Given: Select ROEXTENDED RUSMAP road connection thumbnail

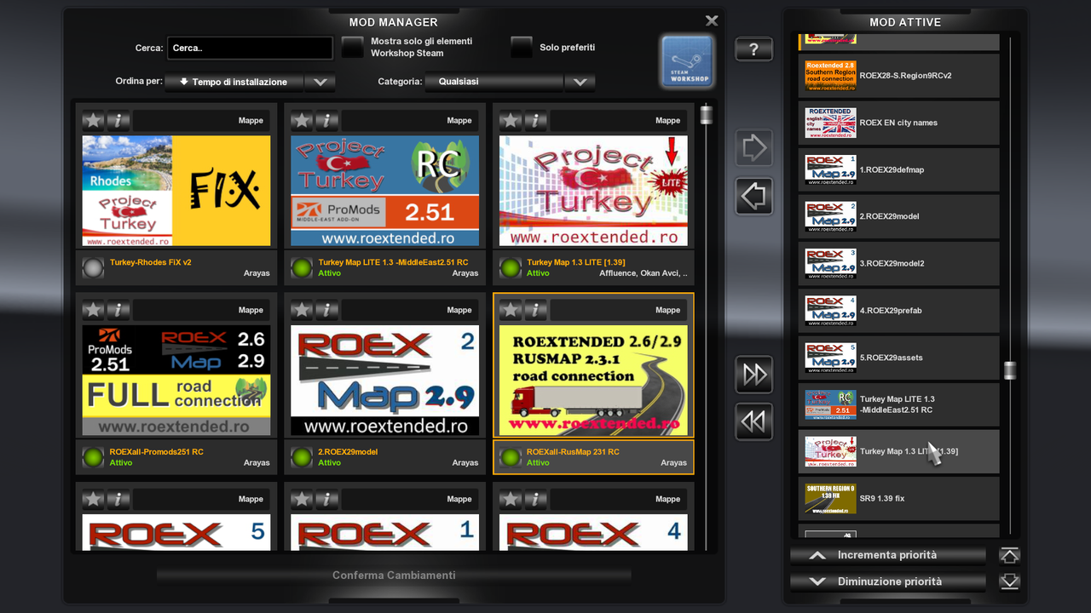Looking at the screenshot, I should 593,380.
